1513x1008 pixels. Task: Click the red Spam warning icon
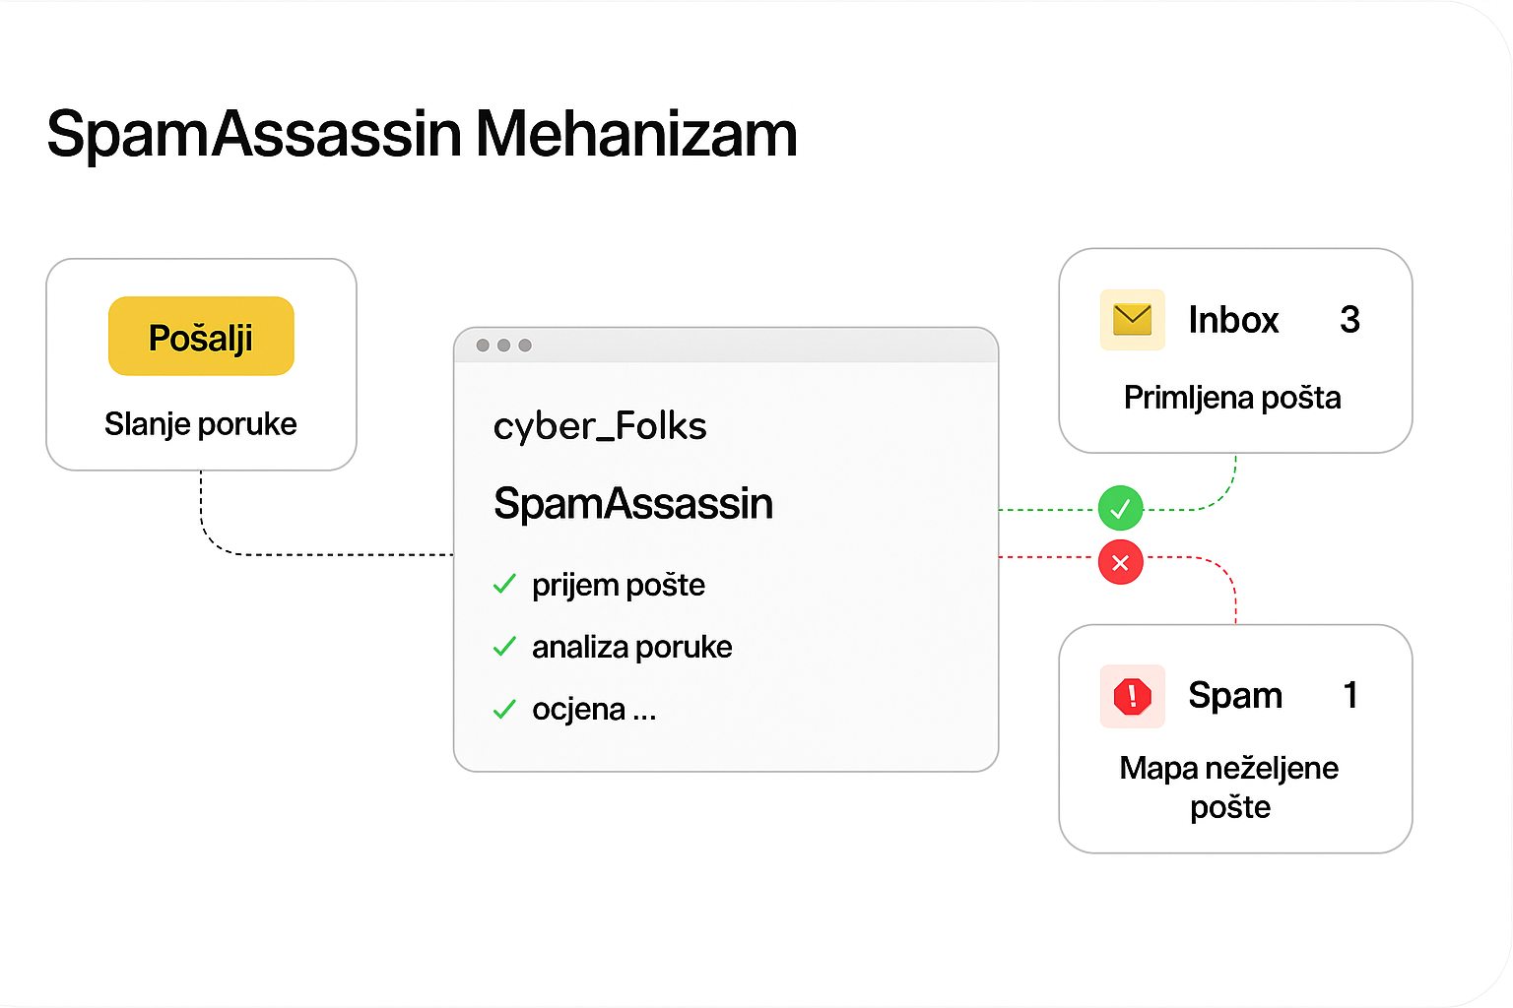pyautogui.click(x=1132, y=696)
